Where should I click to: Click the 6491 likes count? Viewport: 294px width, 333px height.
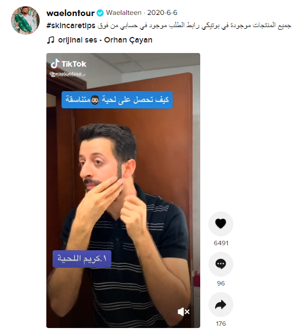[221, 243]
